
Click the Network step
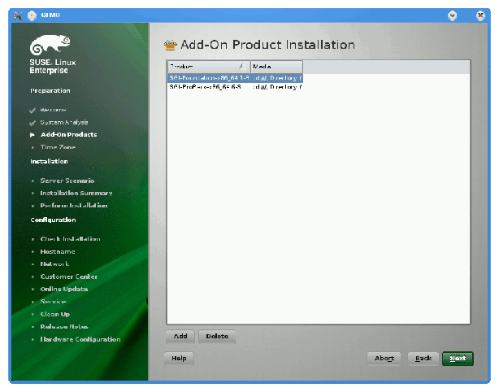point(54,264)
